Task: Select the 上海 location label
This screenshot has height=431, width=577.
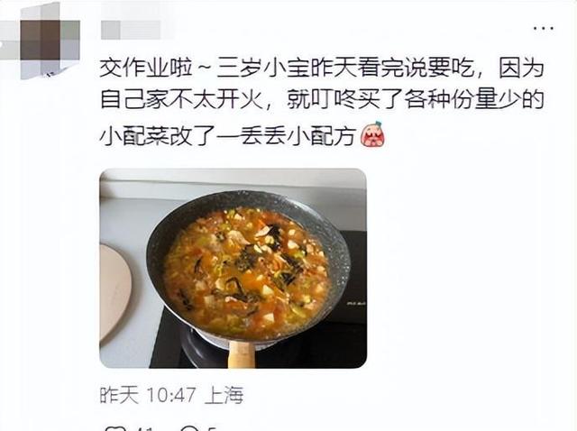Action: click(x=224, y=395)
